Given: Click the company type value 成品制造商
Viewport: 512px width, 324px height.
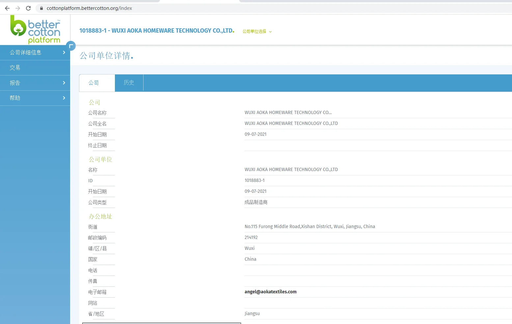Looking at the screenshot, I should pos(256,202).
